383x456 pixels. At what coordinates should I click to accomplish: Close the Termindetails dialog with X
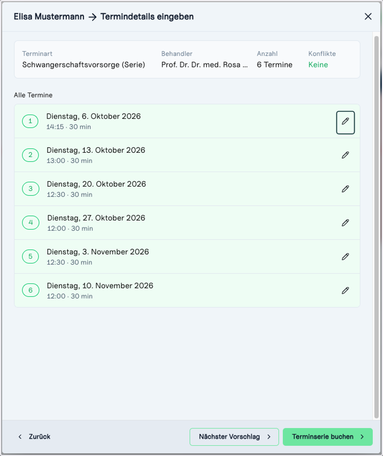[368, 17]
